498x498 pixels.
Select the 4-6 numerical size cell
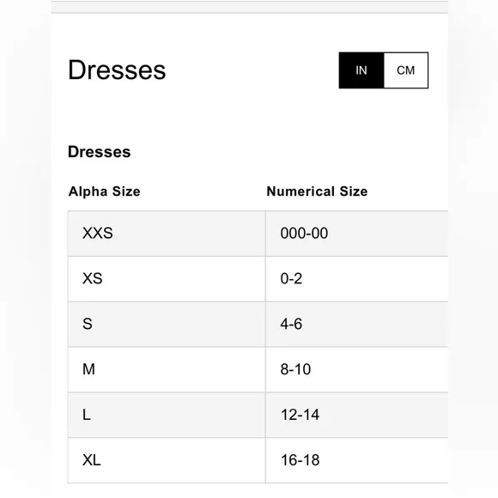coord(356,325)
